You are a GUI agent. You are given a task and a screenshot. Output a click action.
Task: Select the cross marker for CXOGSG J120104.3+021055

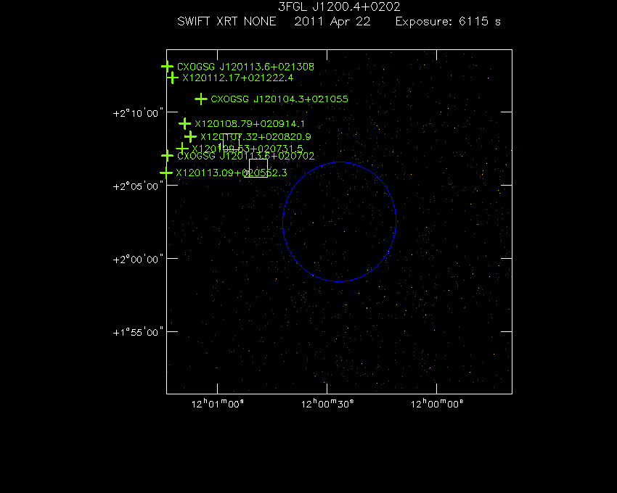pyautogui.click(x=200, y=99)
